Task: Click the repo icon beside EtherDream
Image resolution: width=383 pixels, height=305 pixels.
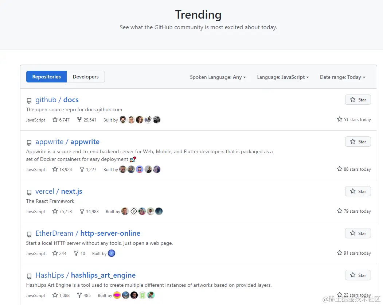Action: pos(29,234)
